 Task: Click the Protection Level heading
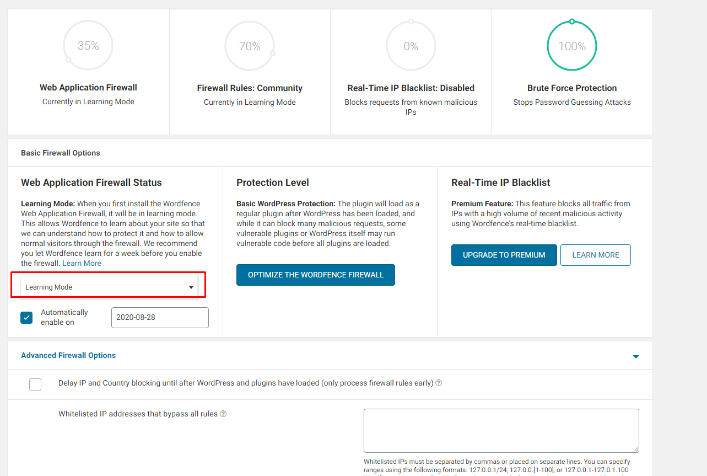click(x=273, y=183)
